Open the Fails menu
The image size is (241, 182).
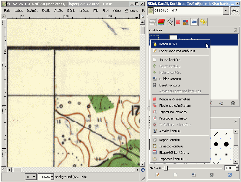click(x=7, y=11)
